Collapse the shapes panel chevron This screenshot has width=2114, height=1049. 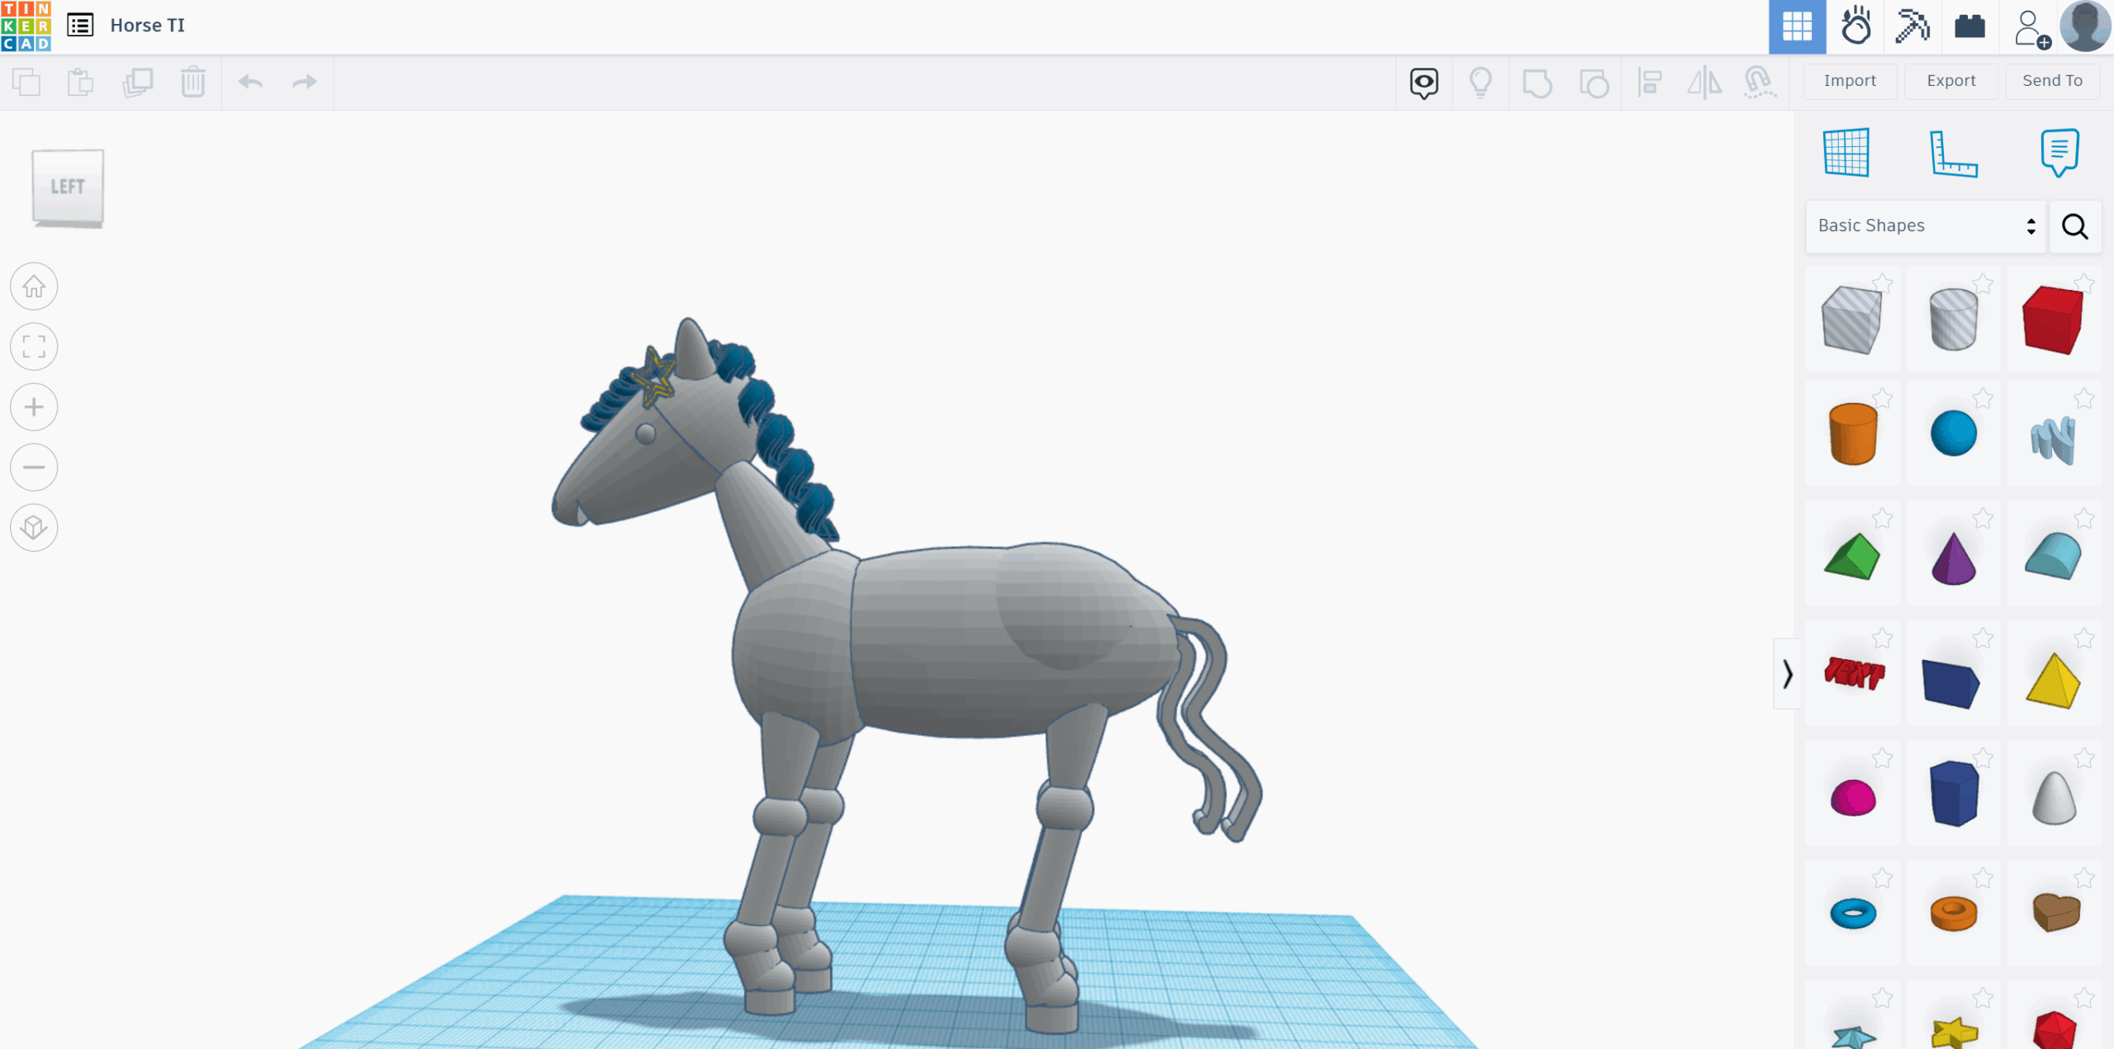coord(1787,674)
